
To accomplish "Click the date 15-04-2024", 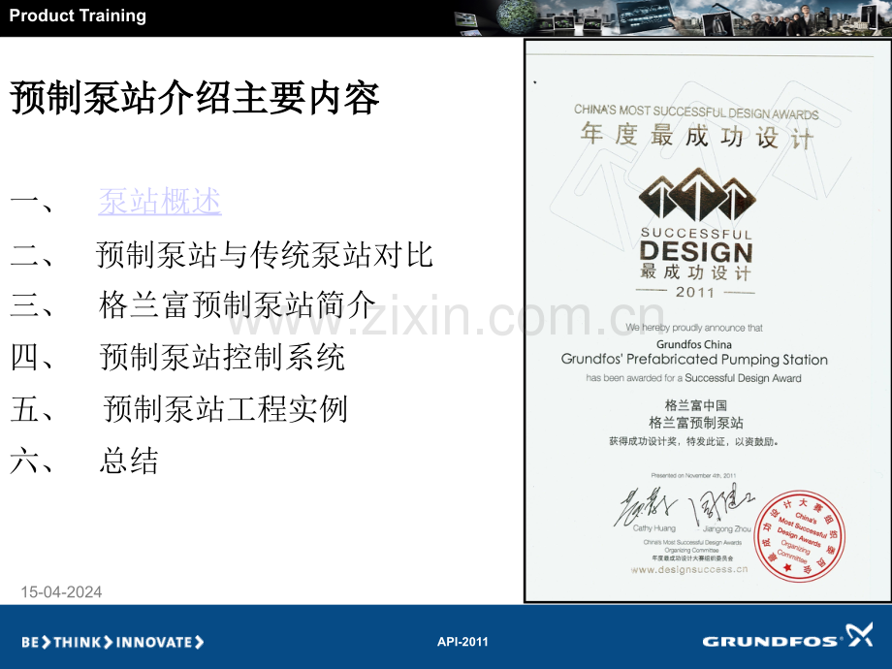I will coord(61,592).
